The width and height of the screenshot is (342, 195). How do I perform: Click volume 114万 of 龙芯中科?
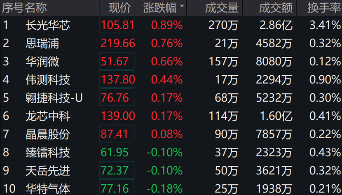click(x=223, y=116)
